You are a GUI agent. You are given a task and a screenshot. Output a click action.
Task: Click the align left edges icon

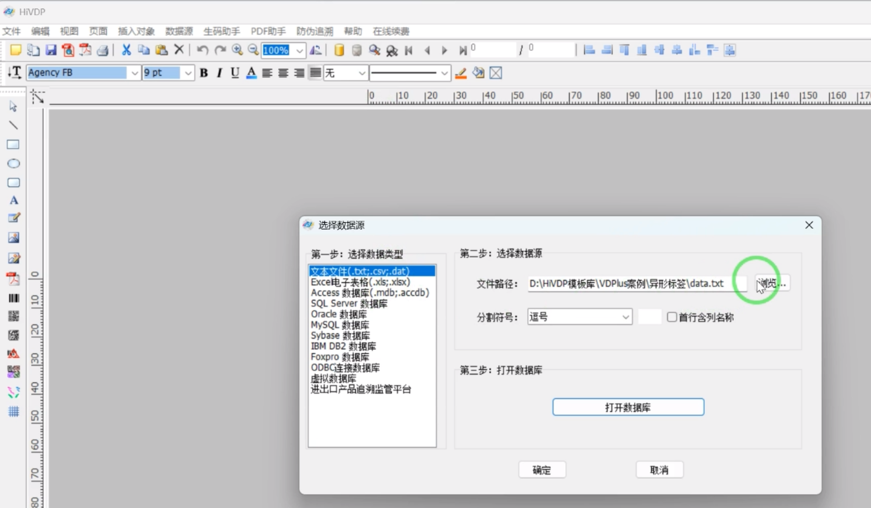coord(589,50)
